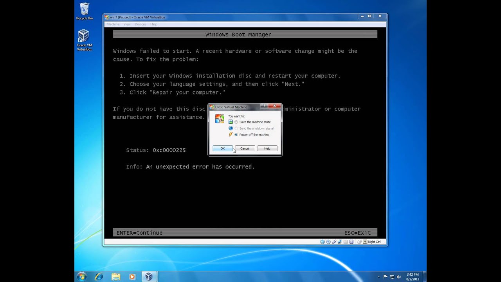
Task: Click the Help button in the dialog
Action: 267,148
